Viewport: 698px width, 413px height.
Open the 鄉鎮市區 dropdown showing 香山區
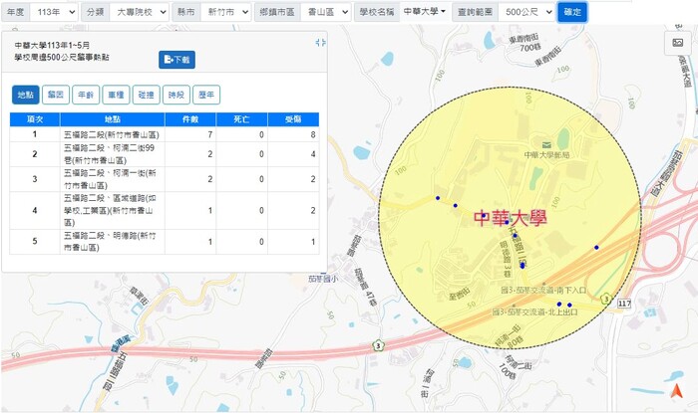(x=326, y=12)
